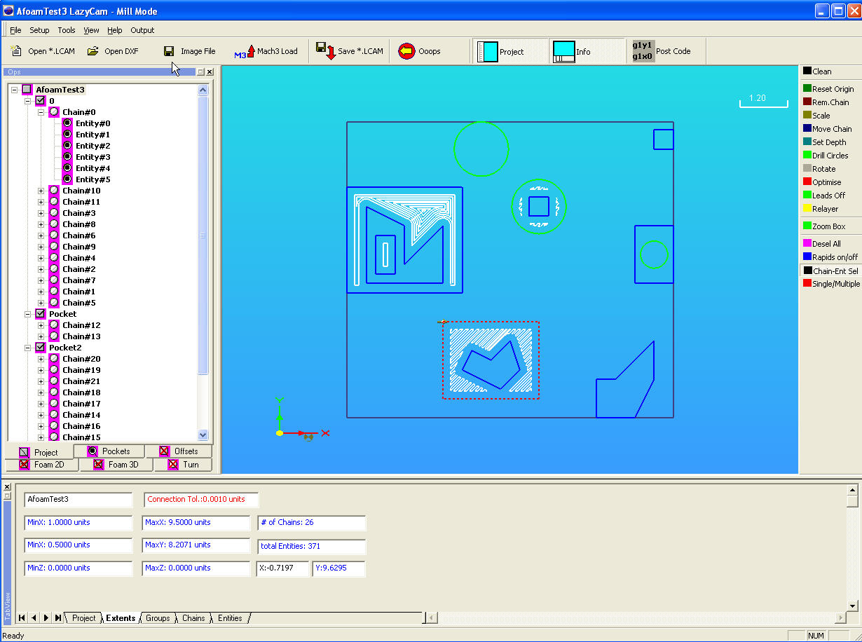Click the Open DXF folder icon

(93, 51)
